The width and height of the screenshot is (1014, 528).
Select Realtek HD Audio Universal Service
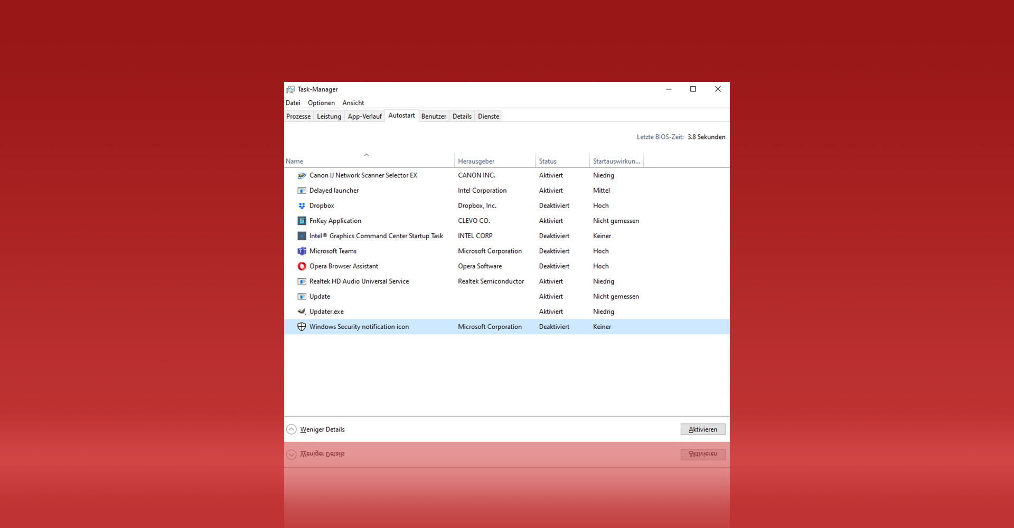pyautogui.click(x=359, y=281)
